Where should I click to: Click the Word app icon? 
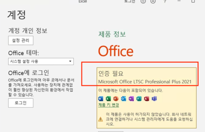[101, 99]
